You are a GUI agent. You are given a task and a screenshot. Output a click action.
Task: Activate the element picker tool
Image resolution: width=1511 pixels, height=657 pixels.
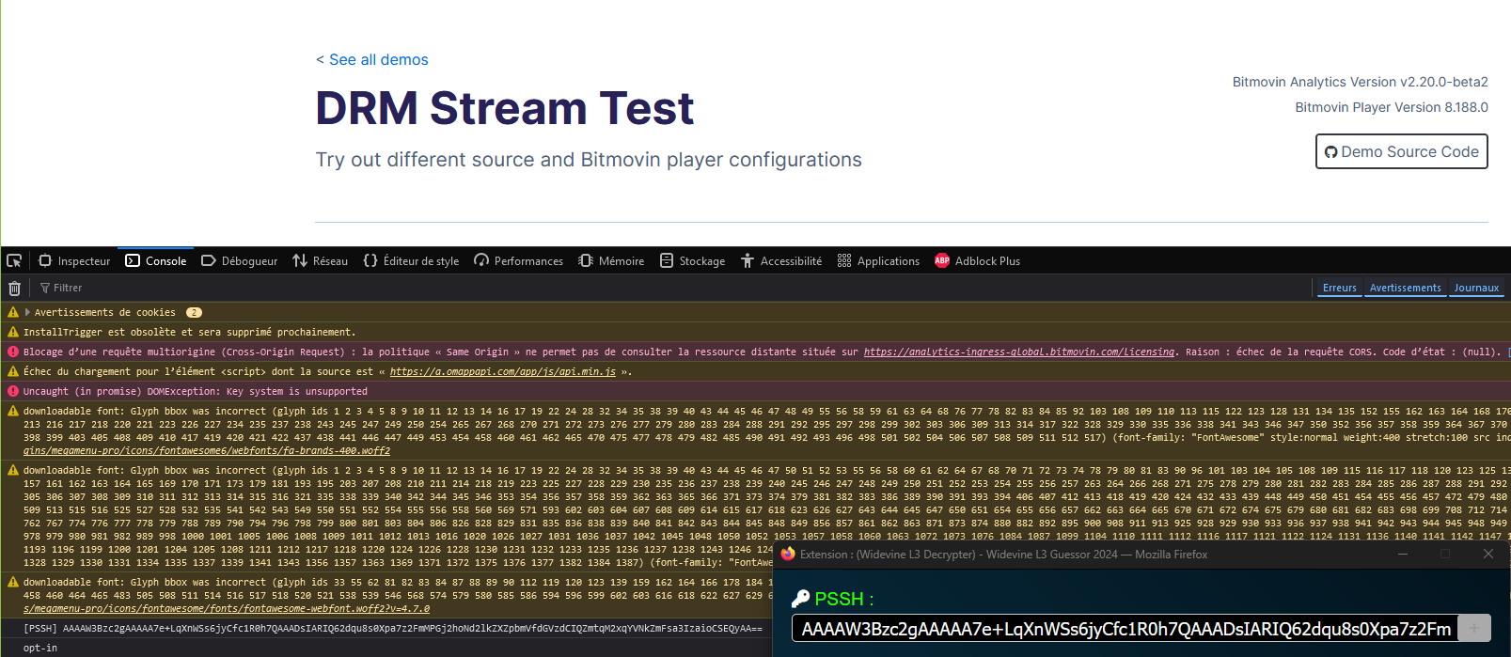pos(14,260)
